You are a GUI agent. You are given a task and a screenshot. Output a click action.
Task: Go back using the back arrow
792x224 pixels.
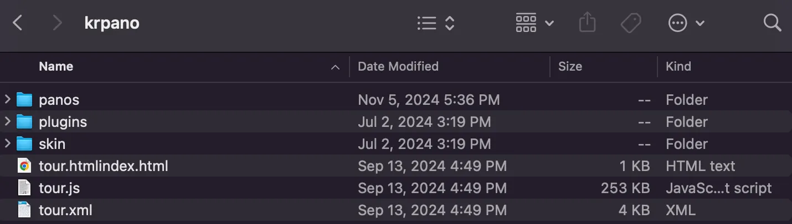tap(18, 23)
